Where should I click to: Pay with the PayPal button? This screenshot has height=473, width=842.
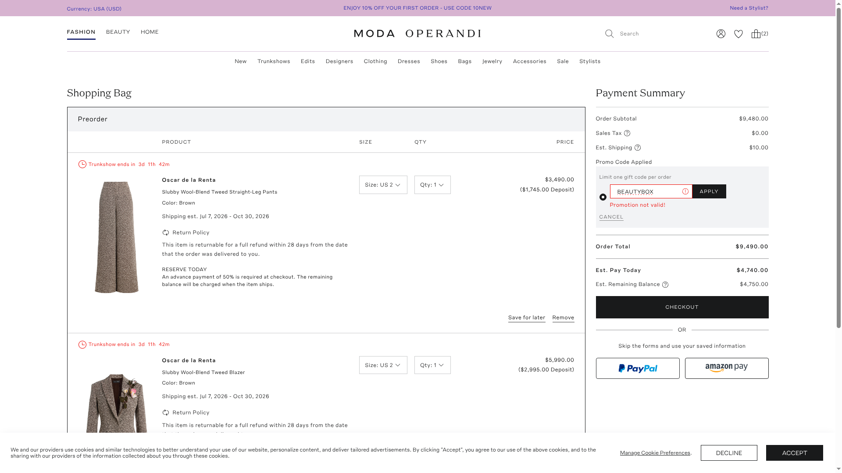coord(637,368)
